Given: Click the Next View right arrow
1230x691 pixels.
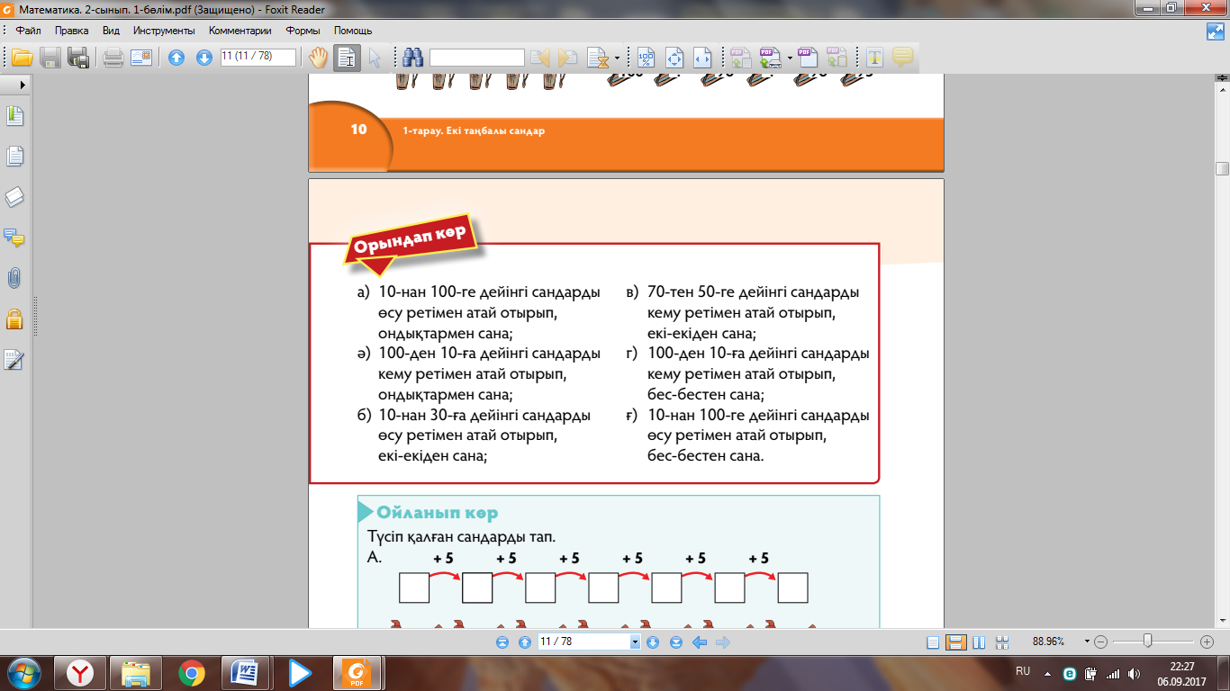Looking at the screenshot, I should click(x=722, y=642).
